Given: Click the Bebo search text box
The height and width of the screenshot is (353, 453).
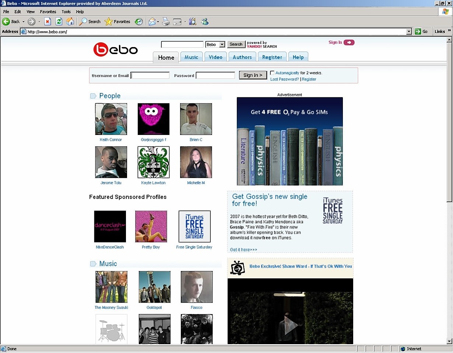Looking at the screenshot, I should 182,44.
